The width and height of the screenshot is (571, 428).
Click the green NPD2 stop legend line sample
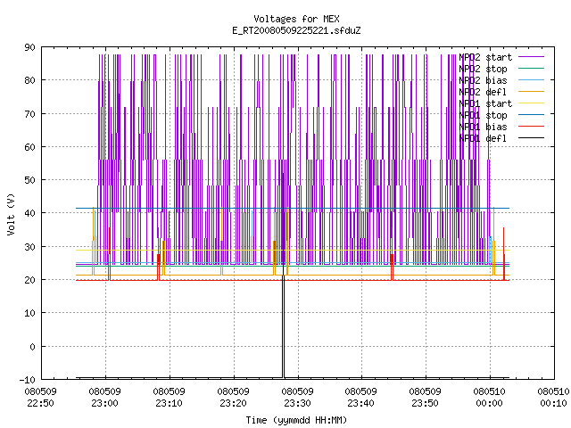(x=532, y=69)
